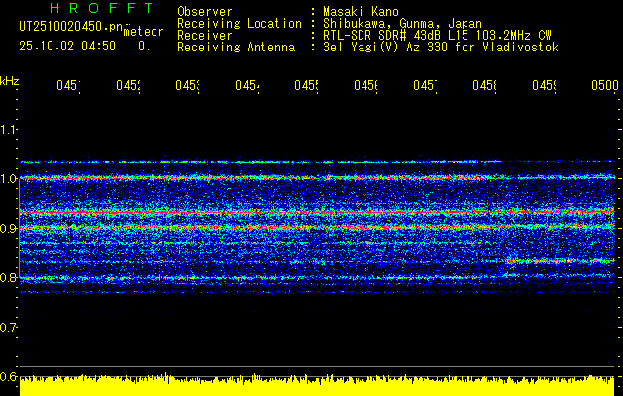The height and width of the screenshot is (396, 623).
Task: Click the gray horizontal threshold line
Action: tap(317, 366)
